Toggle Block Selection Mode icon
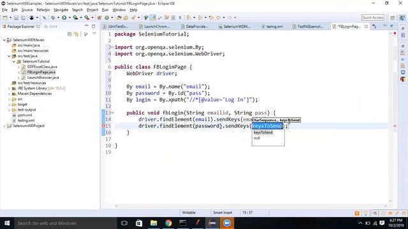Image resolution: width=408 pixels, height=229 pixels. pos(173,18)
